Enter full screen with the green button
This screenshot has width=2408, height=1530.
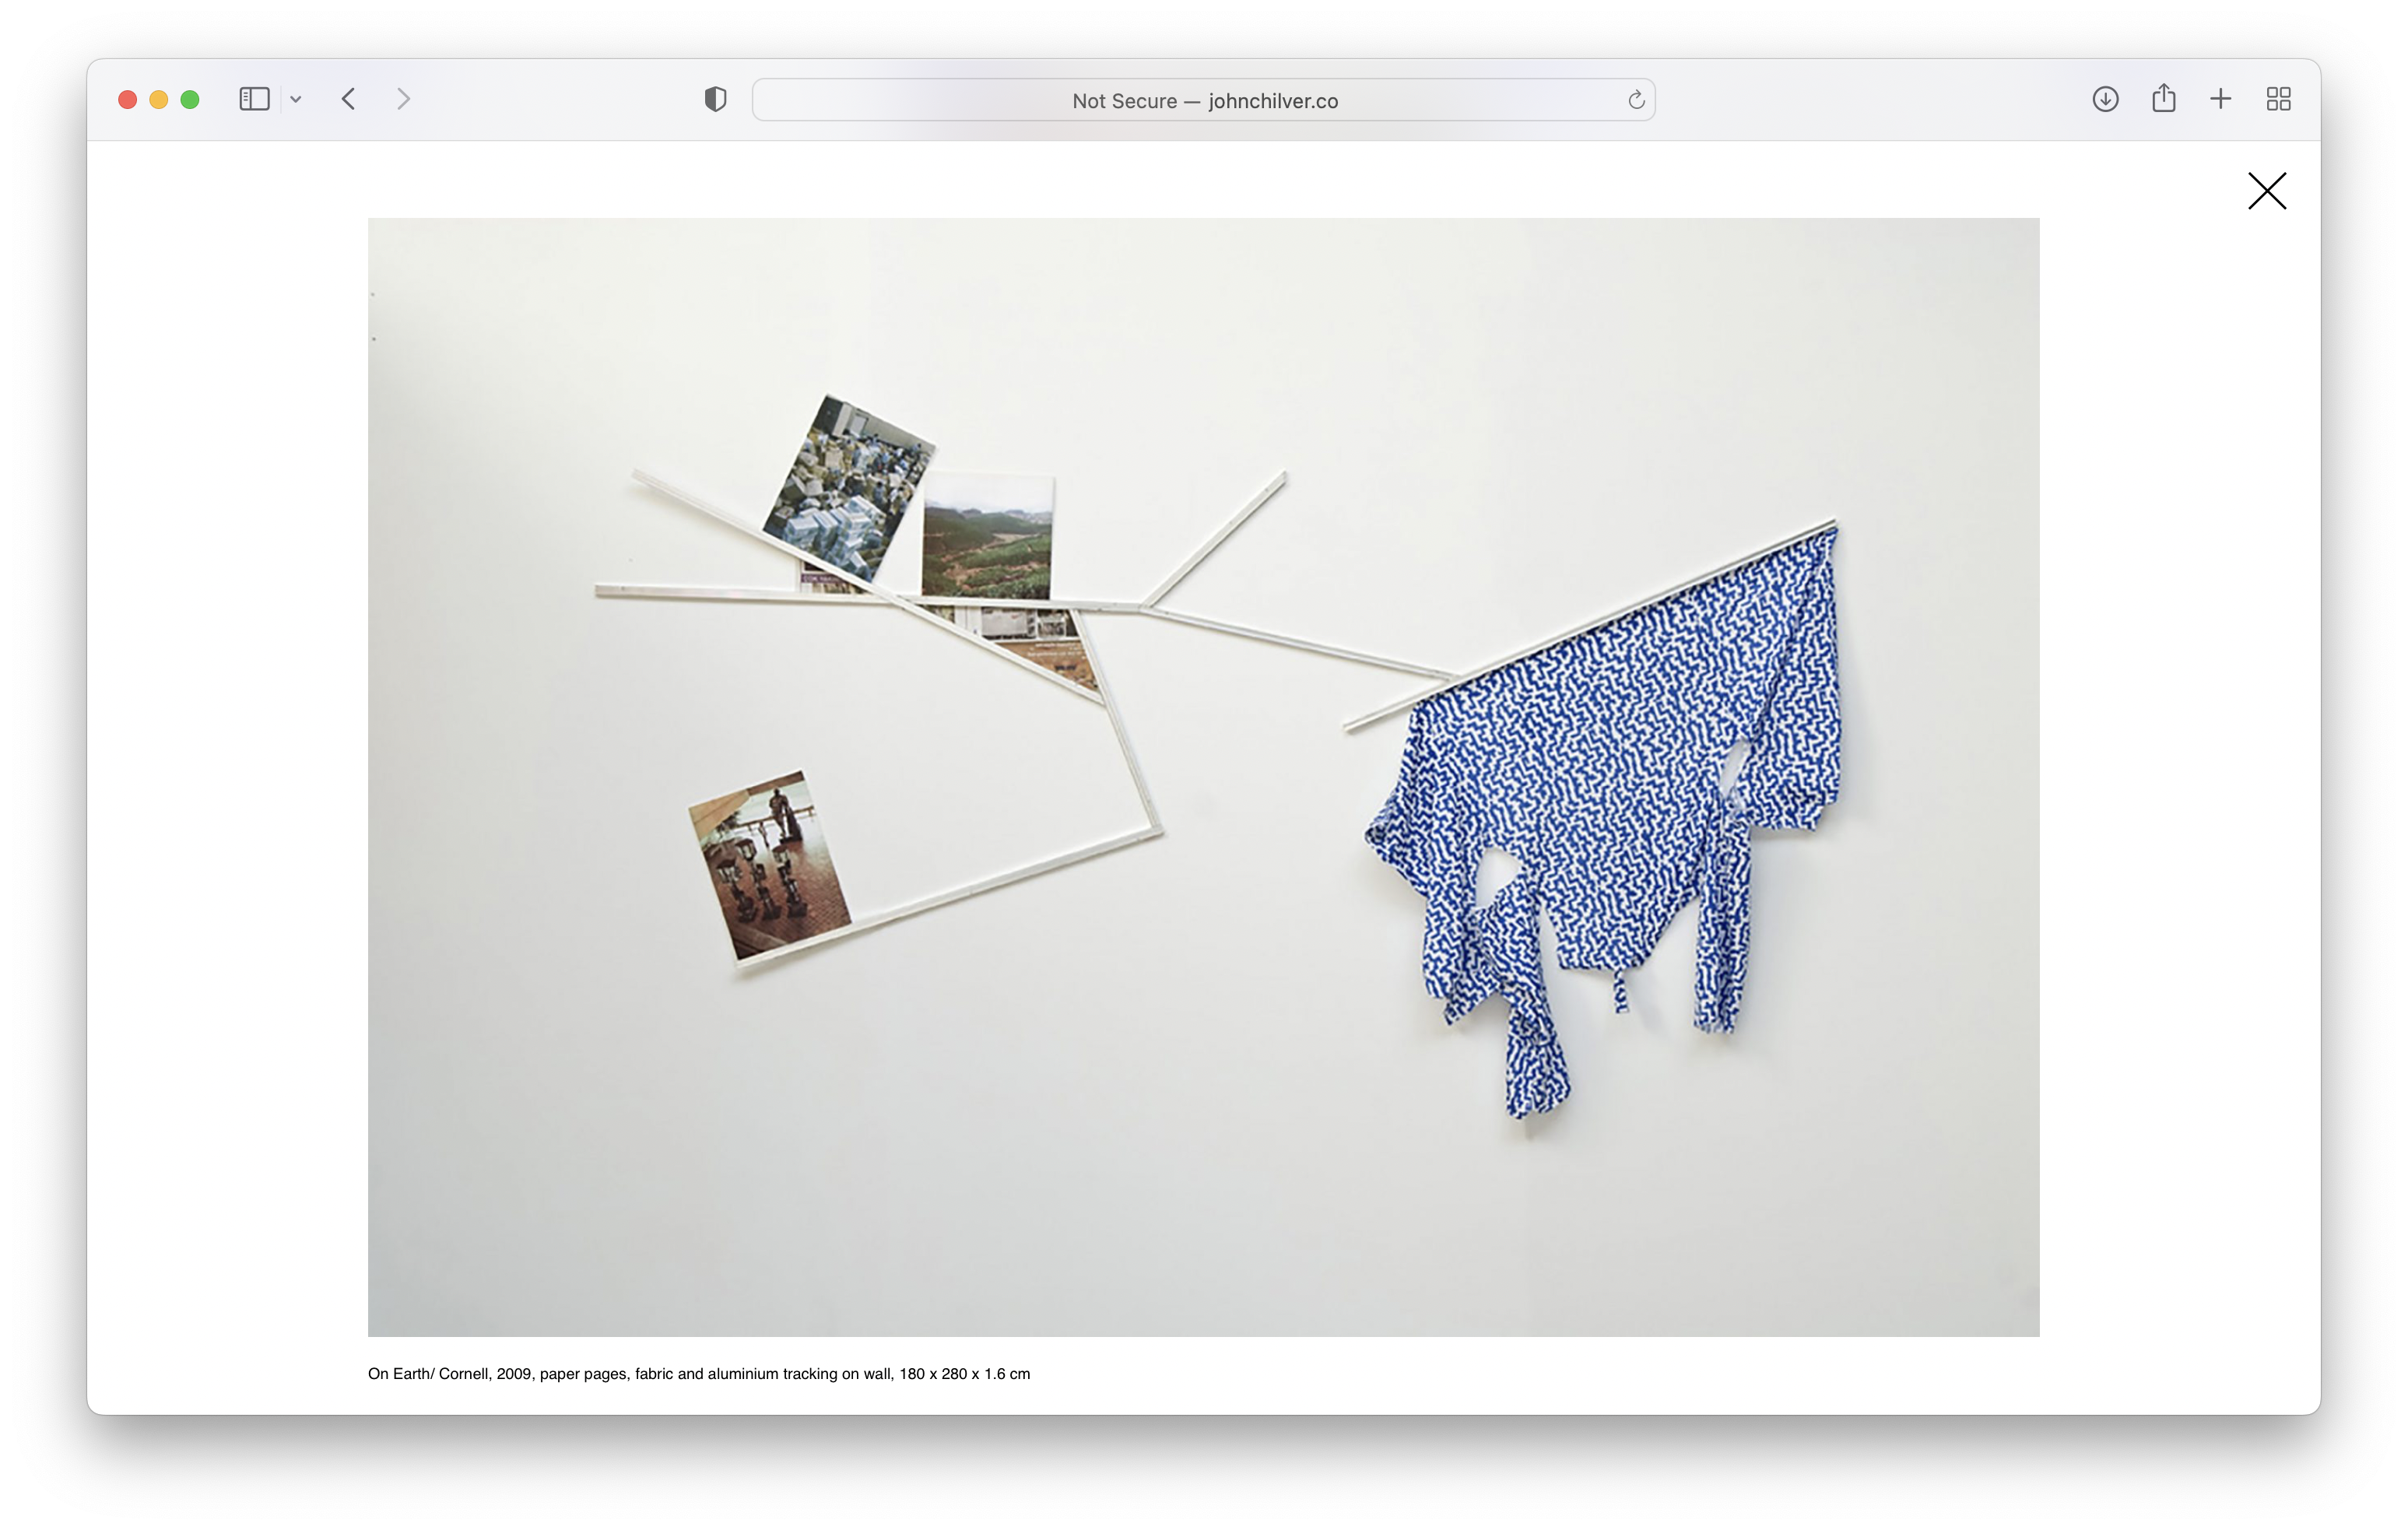coord(190,99)
